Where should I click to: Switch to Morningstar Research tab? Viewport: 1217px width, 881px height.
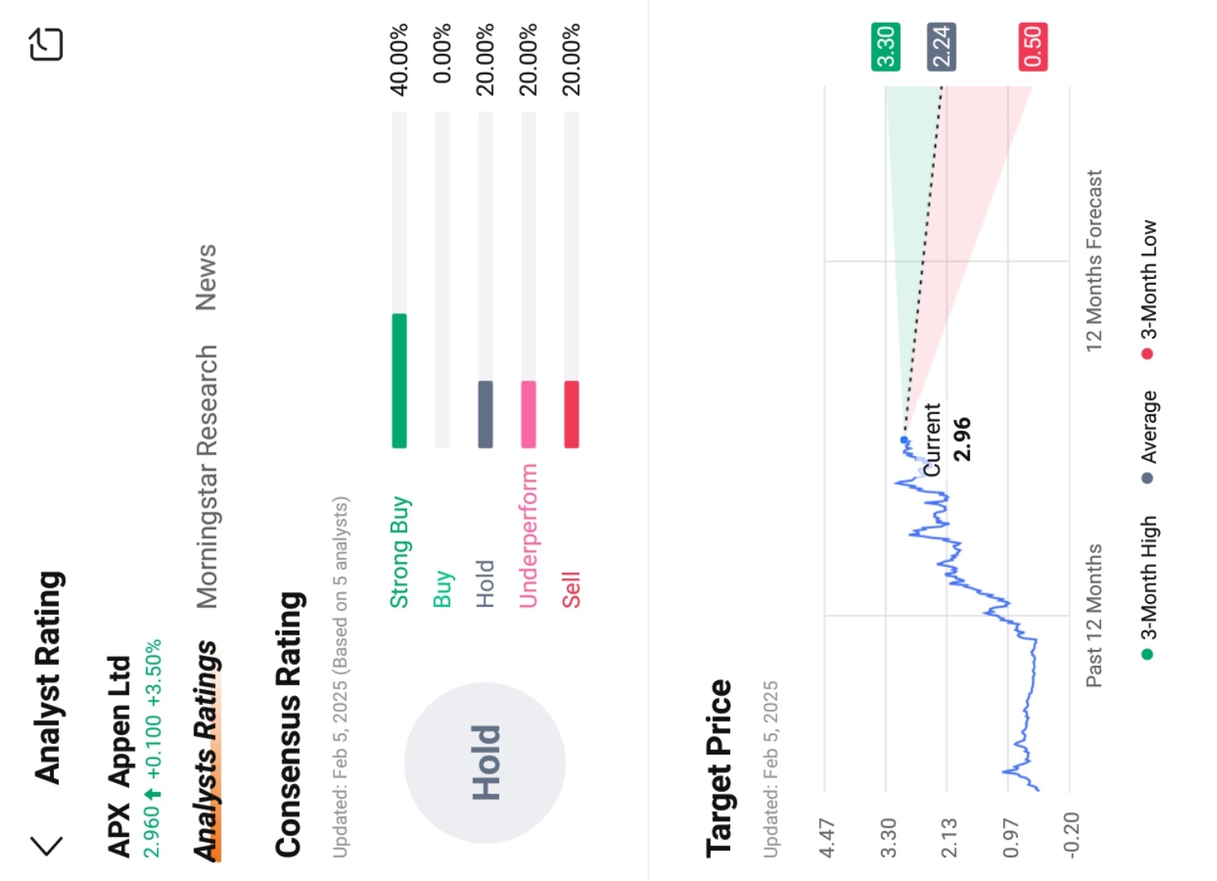(207, 477)
